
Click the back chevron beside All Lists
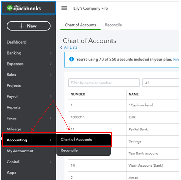61,47
